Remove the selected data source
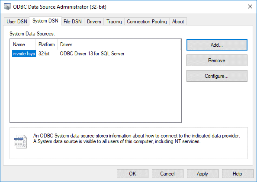Screen dimensions: 257x182 tap(217, 61)
